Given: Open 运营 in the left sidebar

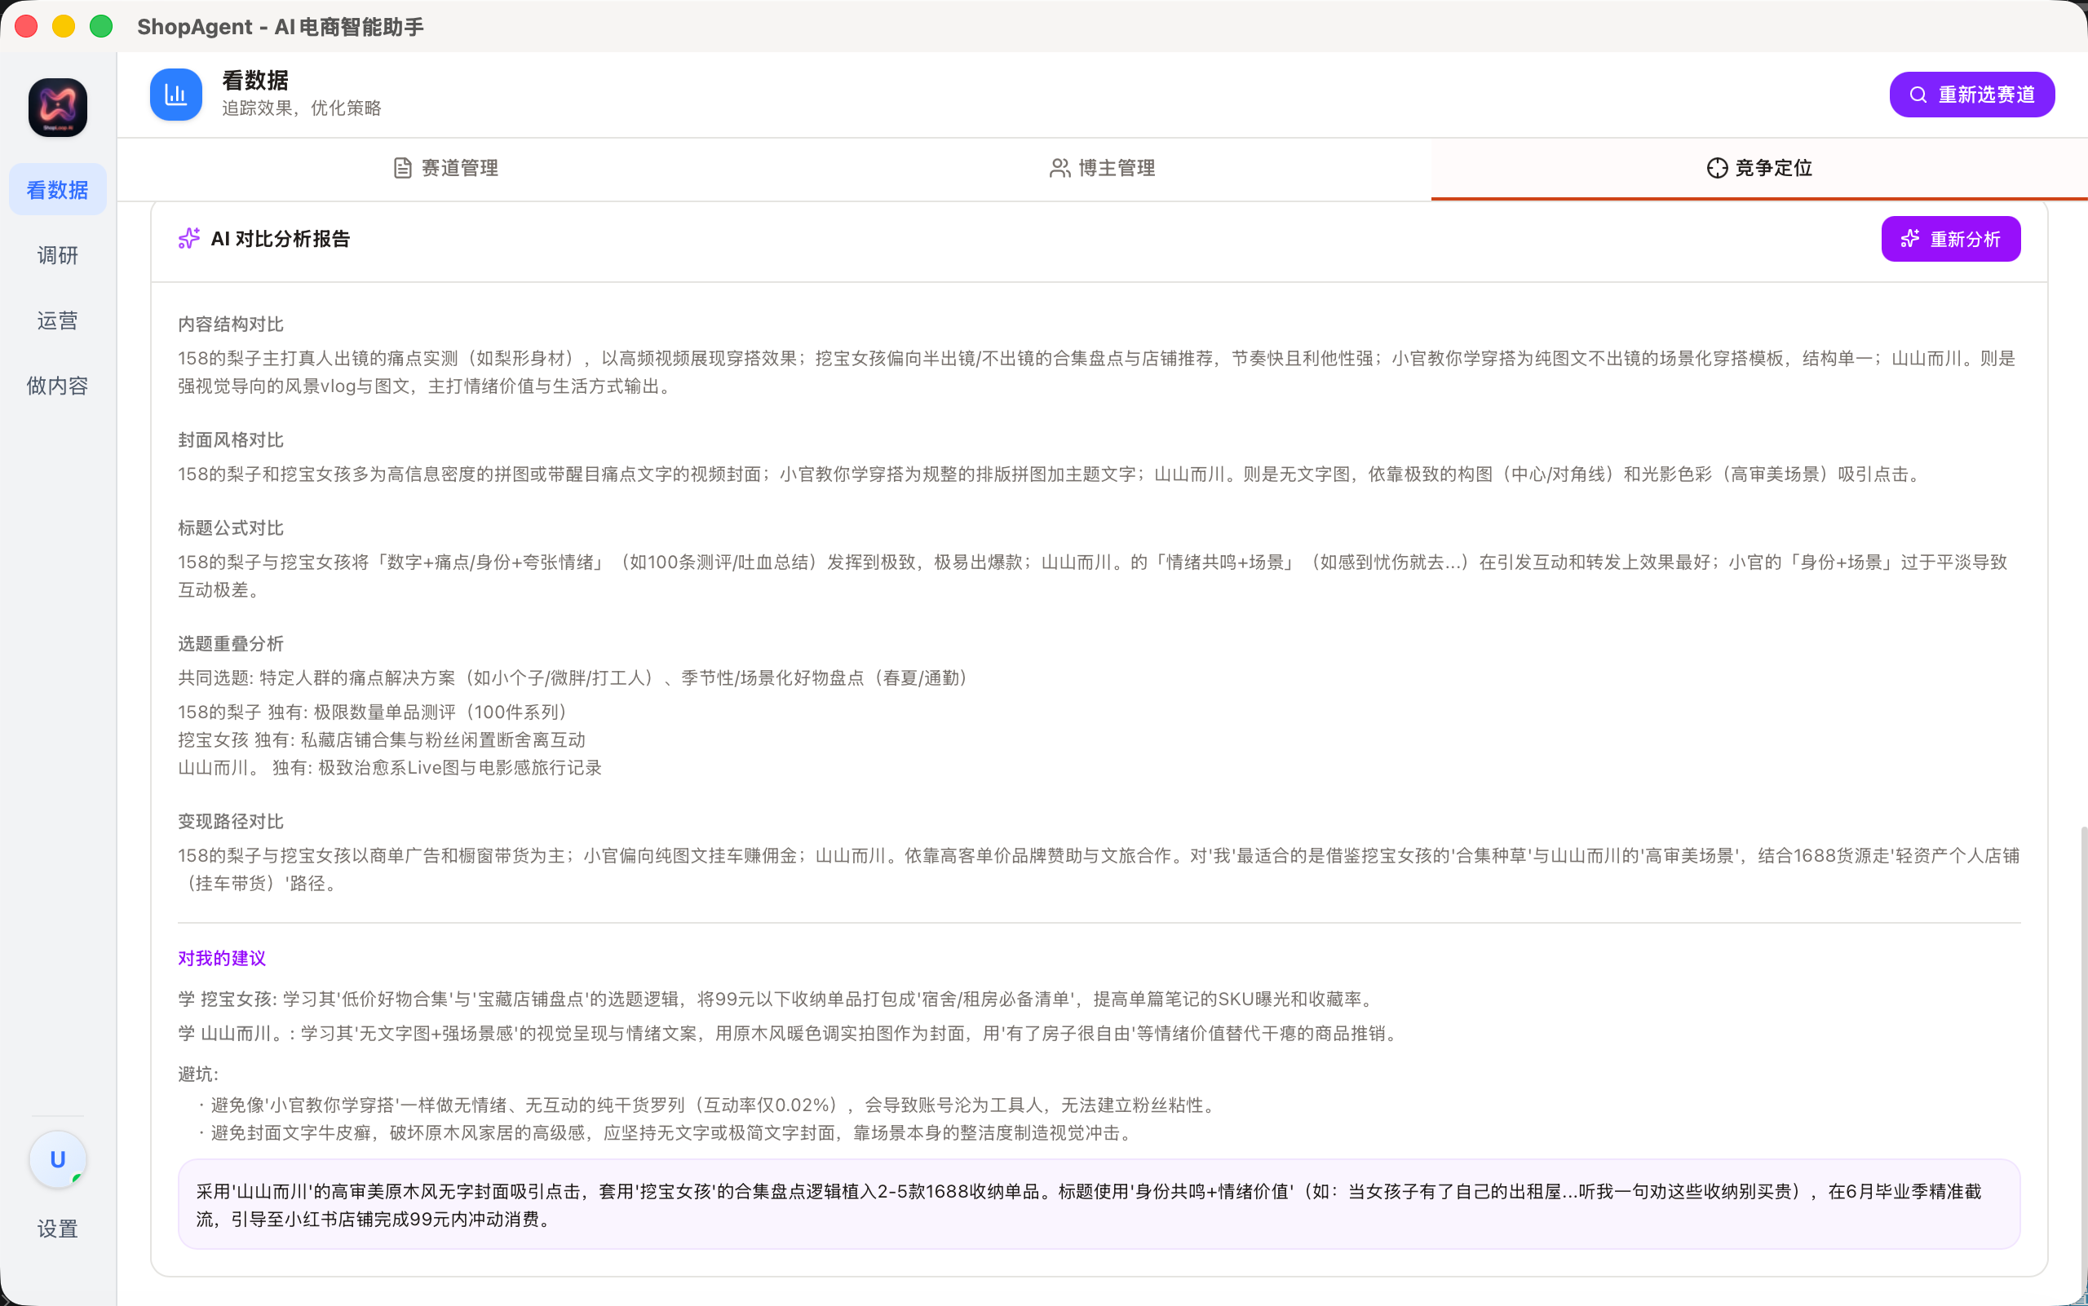Looking at the screenshot, I should click(57, 320).
